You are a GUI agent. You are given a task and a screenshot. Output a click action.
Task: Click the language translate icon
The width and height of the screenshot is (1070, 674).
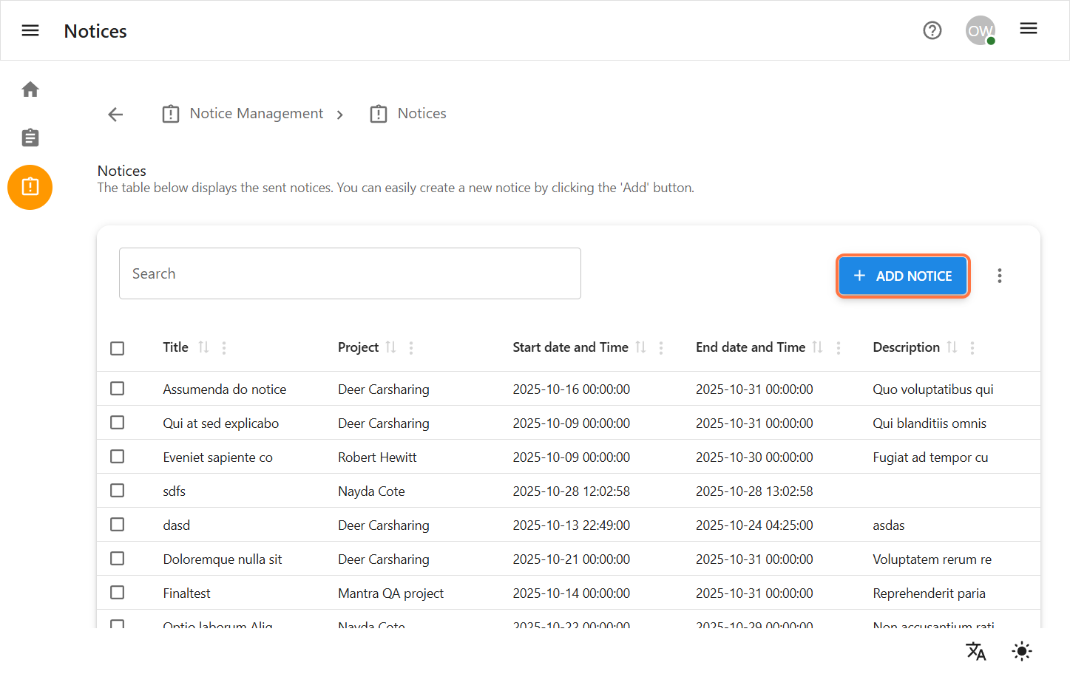[x=975, y=651]
